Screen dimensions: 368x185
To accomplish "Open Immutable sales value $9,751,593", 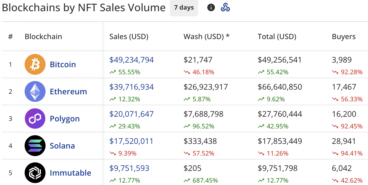I will [x=129, y=168].
